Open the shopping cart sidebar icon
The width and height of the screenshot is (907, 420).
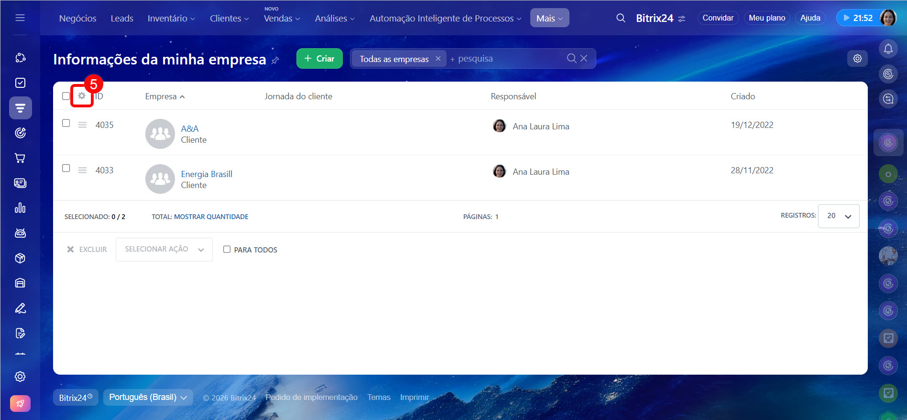click(x=20, y=158)
